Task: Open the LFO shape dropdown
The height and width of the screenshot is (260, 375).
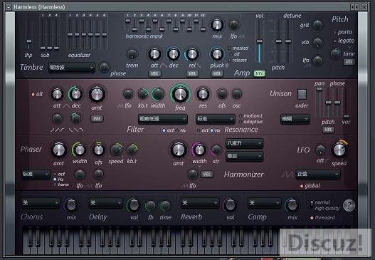Action: tap(317, 174)
